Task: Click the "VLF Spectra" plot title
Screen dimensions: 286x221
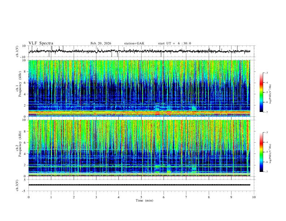Action: point(41,43)
